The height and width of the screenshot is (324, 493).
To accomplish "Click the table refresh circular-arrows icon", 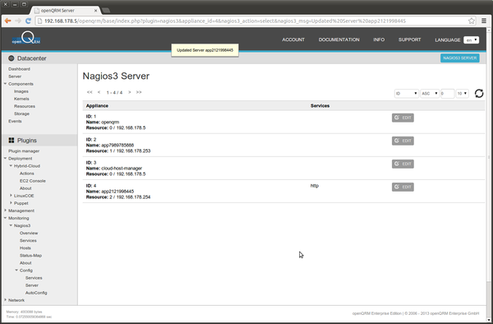I will point(479,94).
